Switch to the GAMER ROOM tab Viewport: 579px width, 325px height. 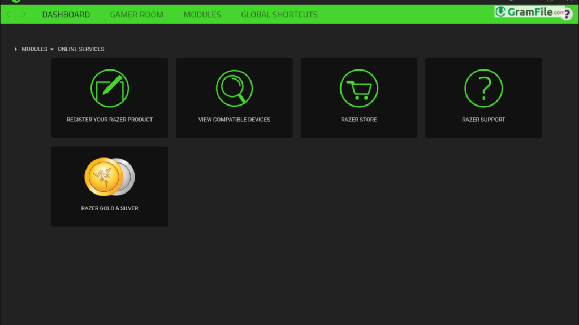(x=136, y=15)
